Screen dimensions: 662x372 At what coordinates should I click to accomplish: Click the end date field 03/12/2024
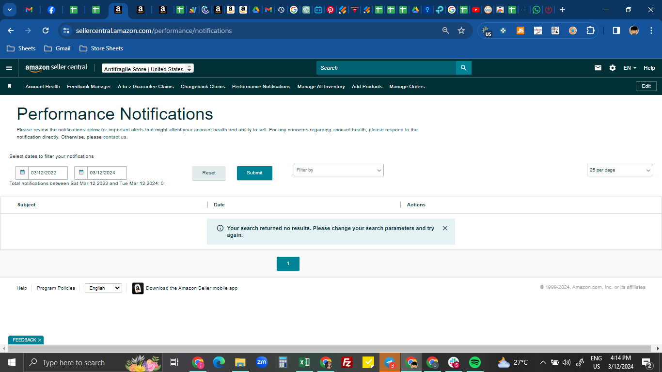(107, 173)
